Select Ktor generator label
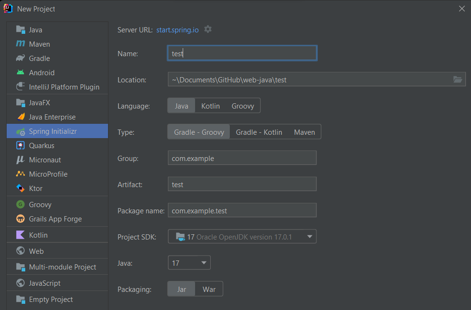 [x=36, y=189]
